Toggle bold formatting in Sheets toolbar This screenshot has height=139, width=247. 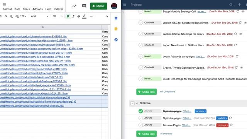[68, 16]
